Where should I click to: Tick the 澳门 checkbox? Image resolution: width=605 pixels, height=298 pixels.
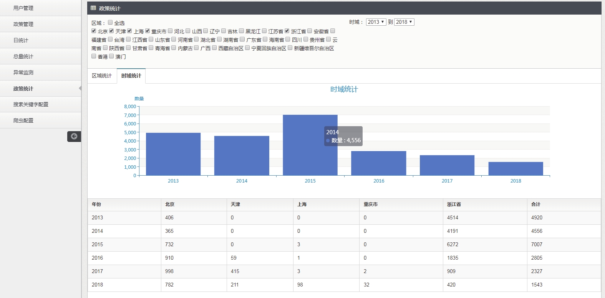tap(111, 56)
